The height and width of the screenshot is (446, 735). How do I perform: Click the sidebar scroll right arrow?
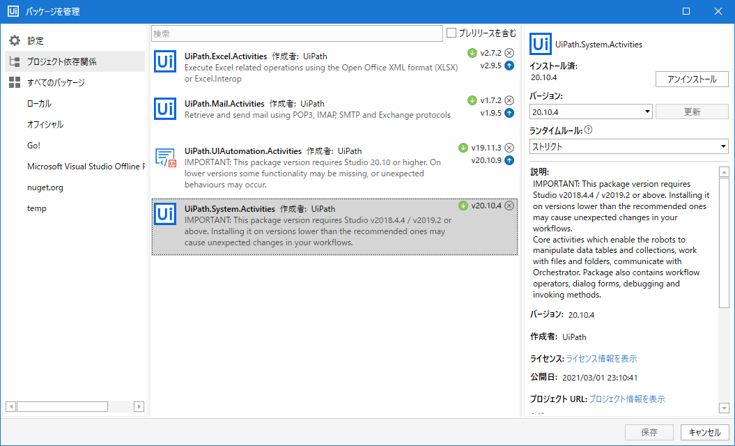[x=139, y=406]
